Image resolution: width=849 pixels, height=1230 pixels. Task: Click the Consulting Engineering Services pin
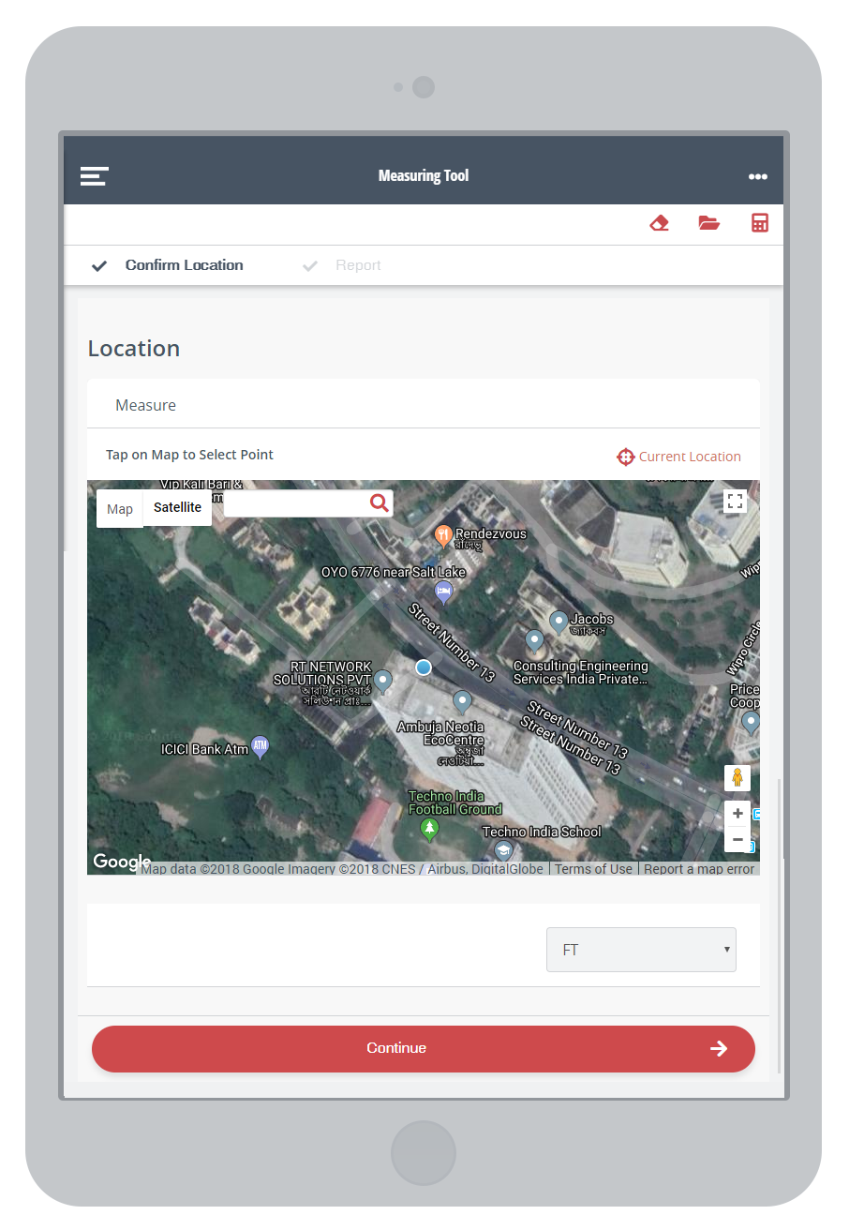[534, 641]
